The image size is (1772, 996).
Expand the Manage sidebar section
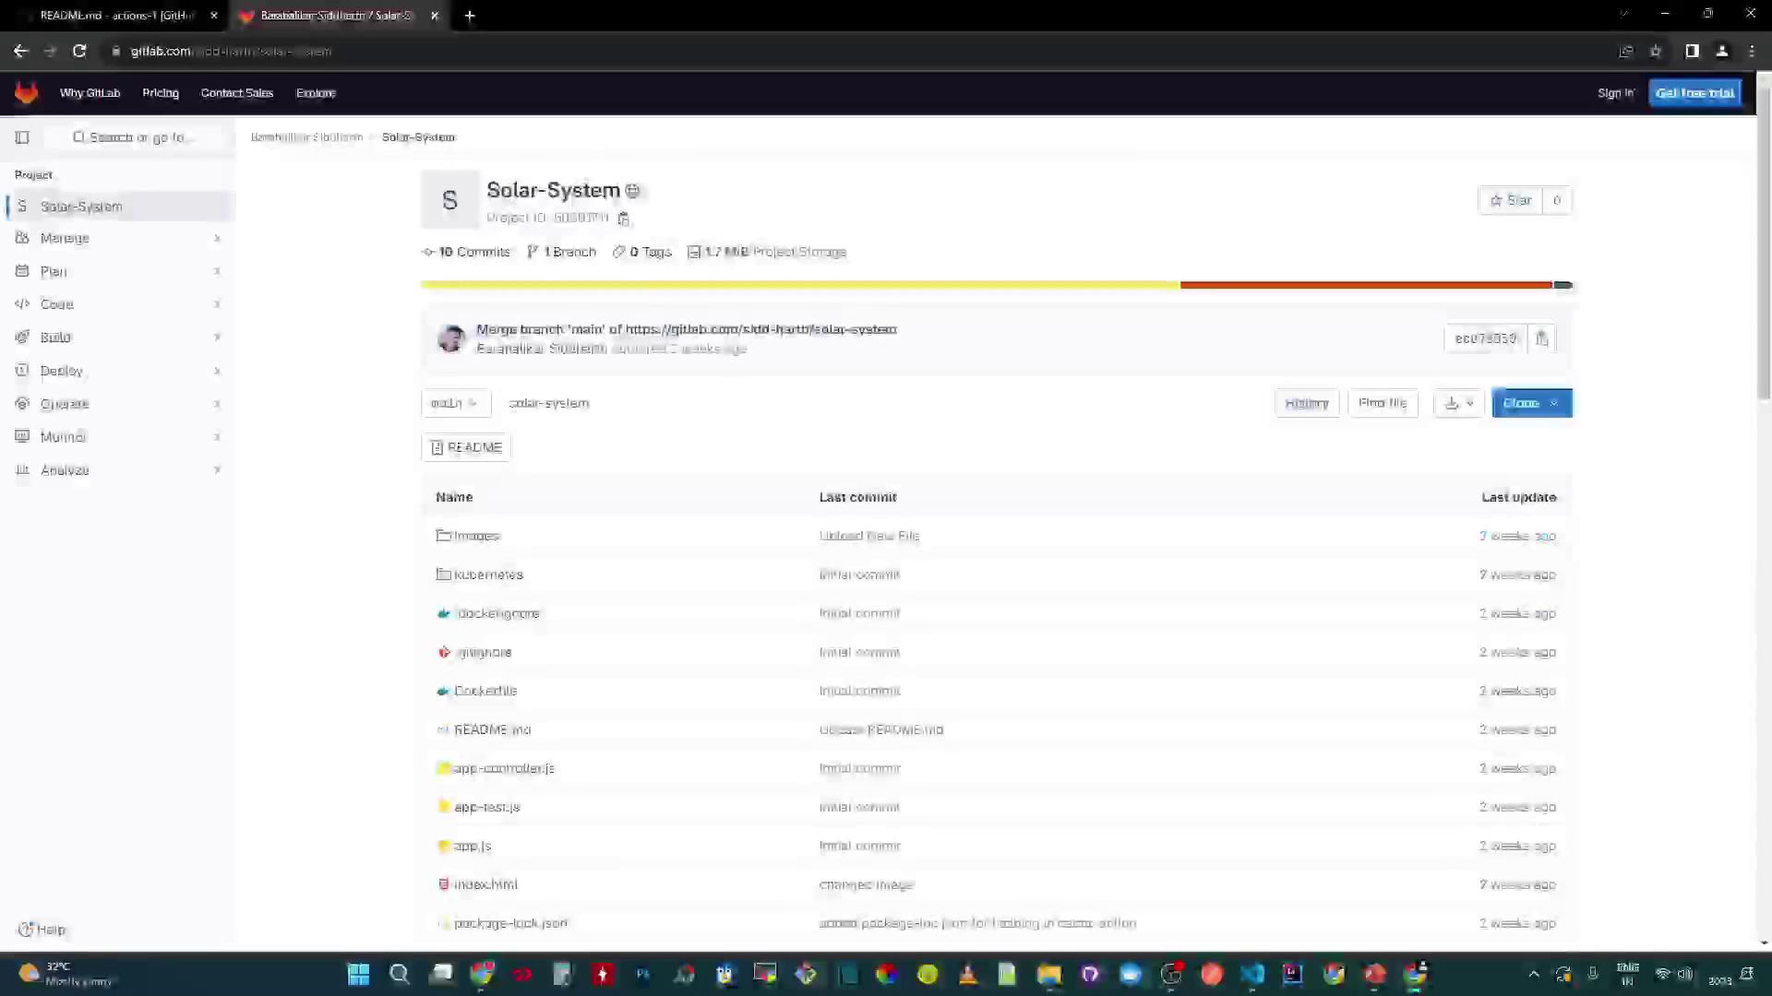(x=65, y=238)
